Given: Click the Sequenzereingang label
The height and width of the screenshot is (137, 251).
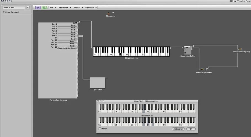Looking at the screenshot, I should click(x=241, y=52).
